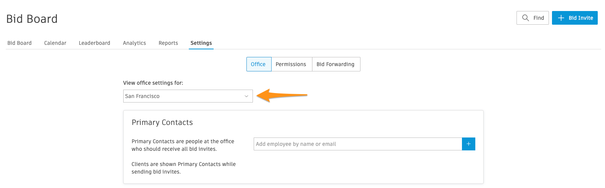View the Analytics tab
This screenshot has width=605, height=188.
point(134,43)
